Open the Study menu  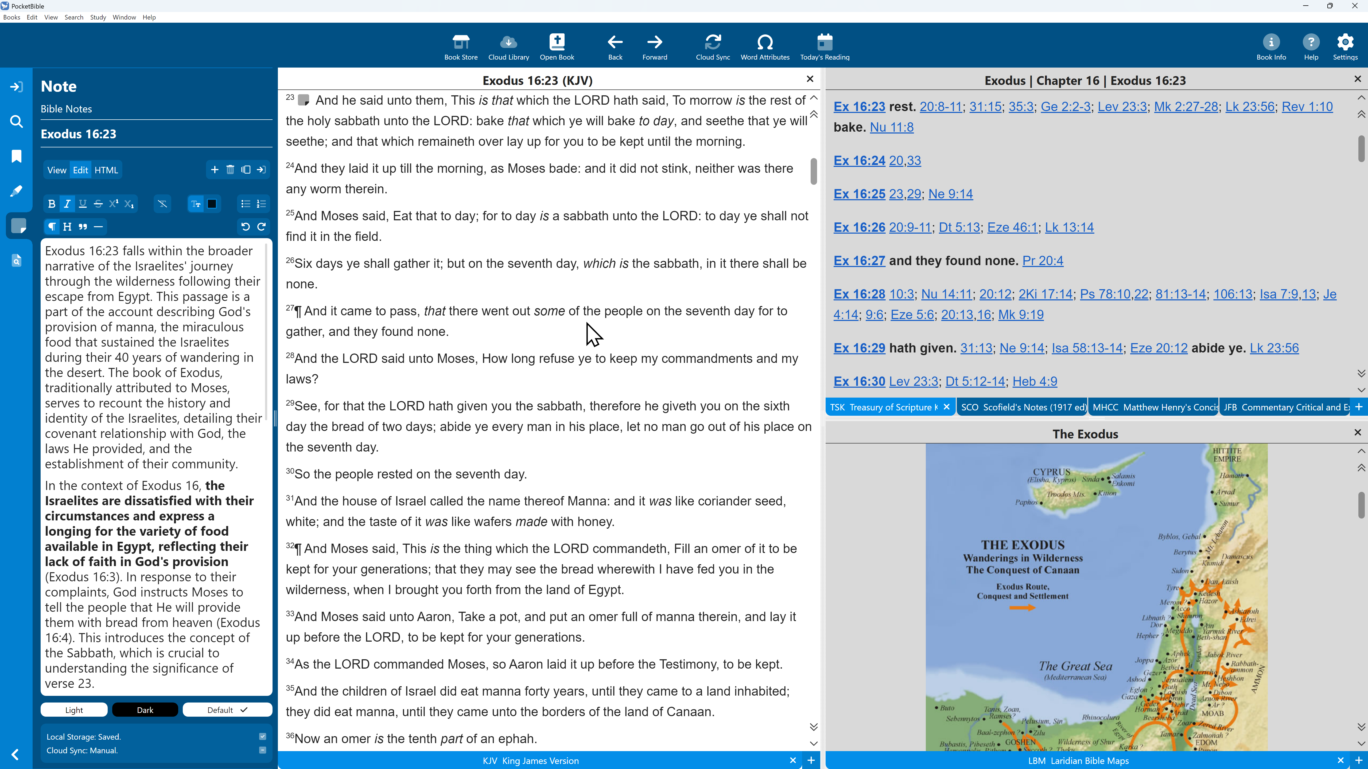coord(98,17)
